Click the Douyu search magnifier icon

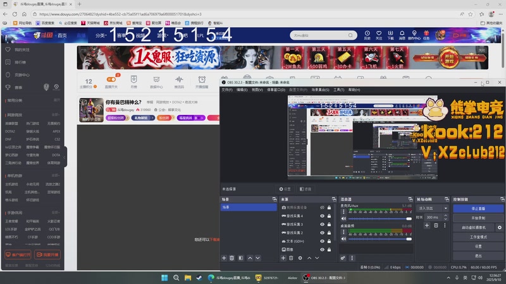pos(350,35)
